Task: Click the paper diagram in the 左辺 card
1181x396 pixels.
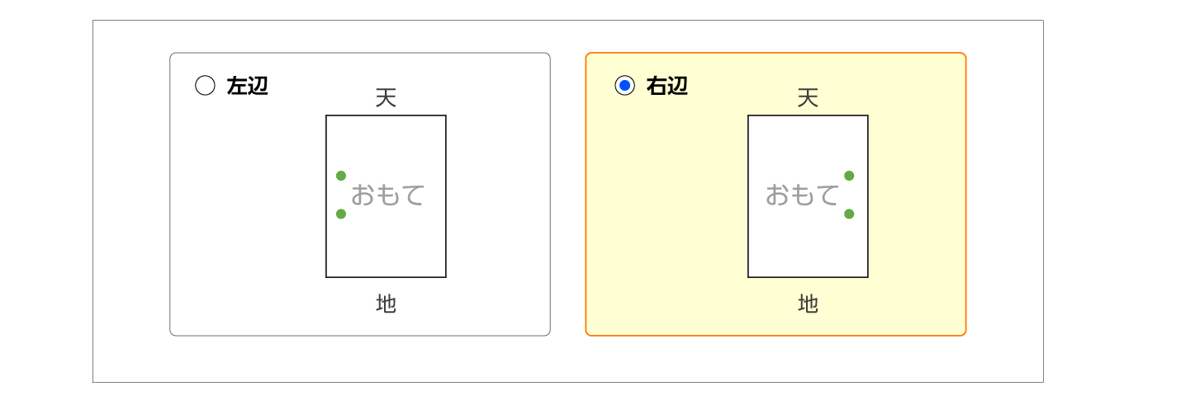Action: coord(386,247)
